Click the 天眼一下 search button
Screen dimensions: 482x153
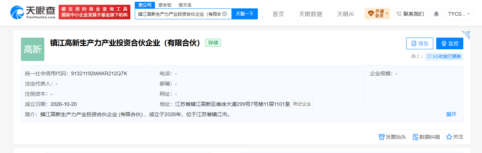(x=245, y=14)
